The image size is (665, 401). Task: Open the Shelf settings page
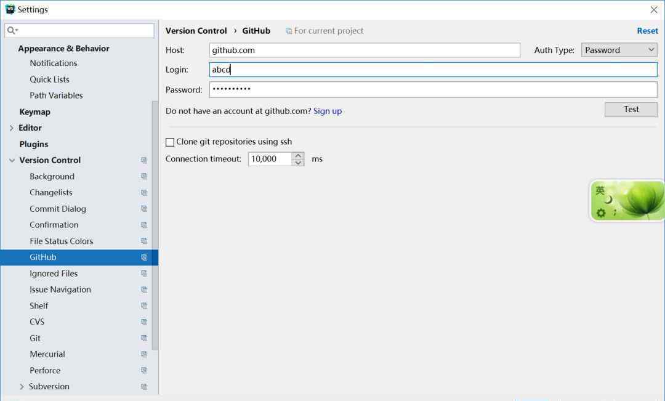tap(39, 306)
